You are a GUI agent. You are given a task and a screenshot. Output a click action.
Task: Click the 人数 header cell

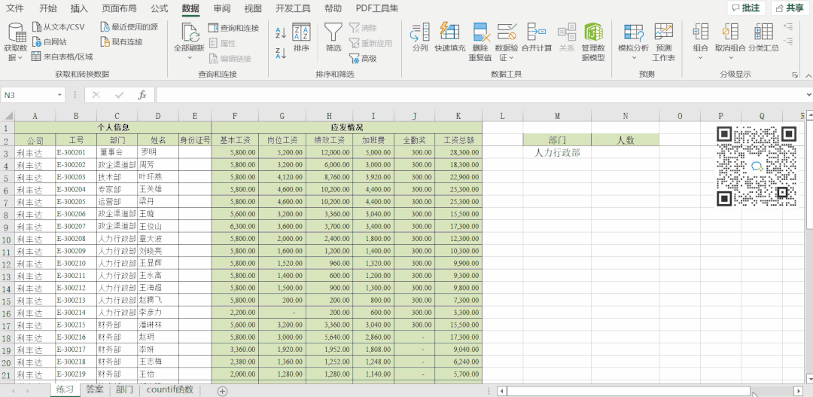[x=625, y=139]
